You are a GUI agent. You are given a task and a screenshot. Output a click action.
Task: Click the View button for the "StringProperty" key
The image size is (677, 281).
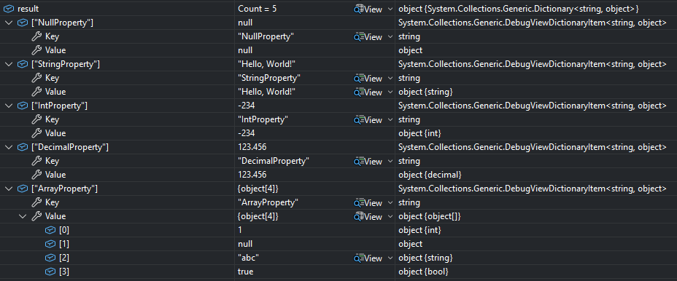pyautogui.click(x=368, y=78)
